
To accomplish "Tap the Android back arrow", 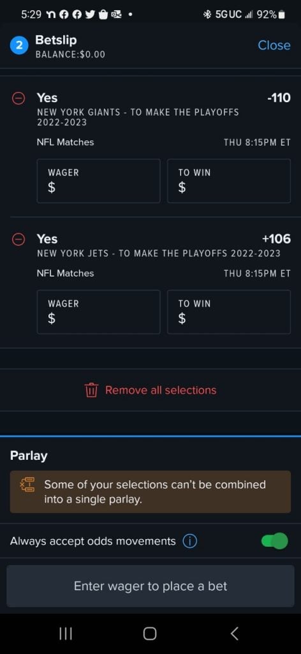I will pos(235,634).
